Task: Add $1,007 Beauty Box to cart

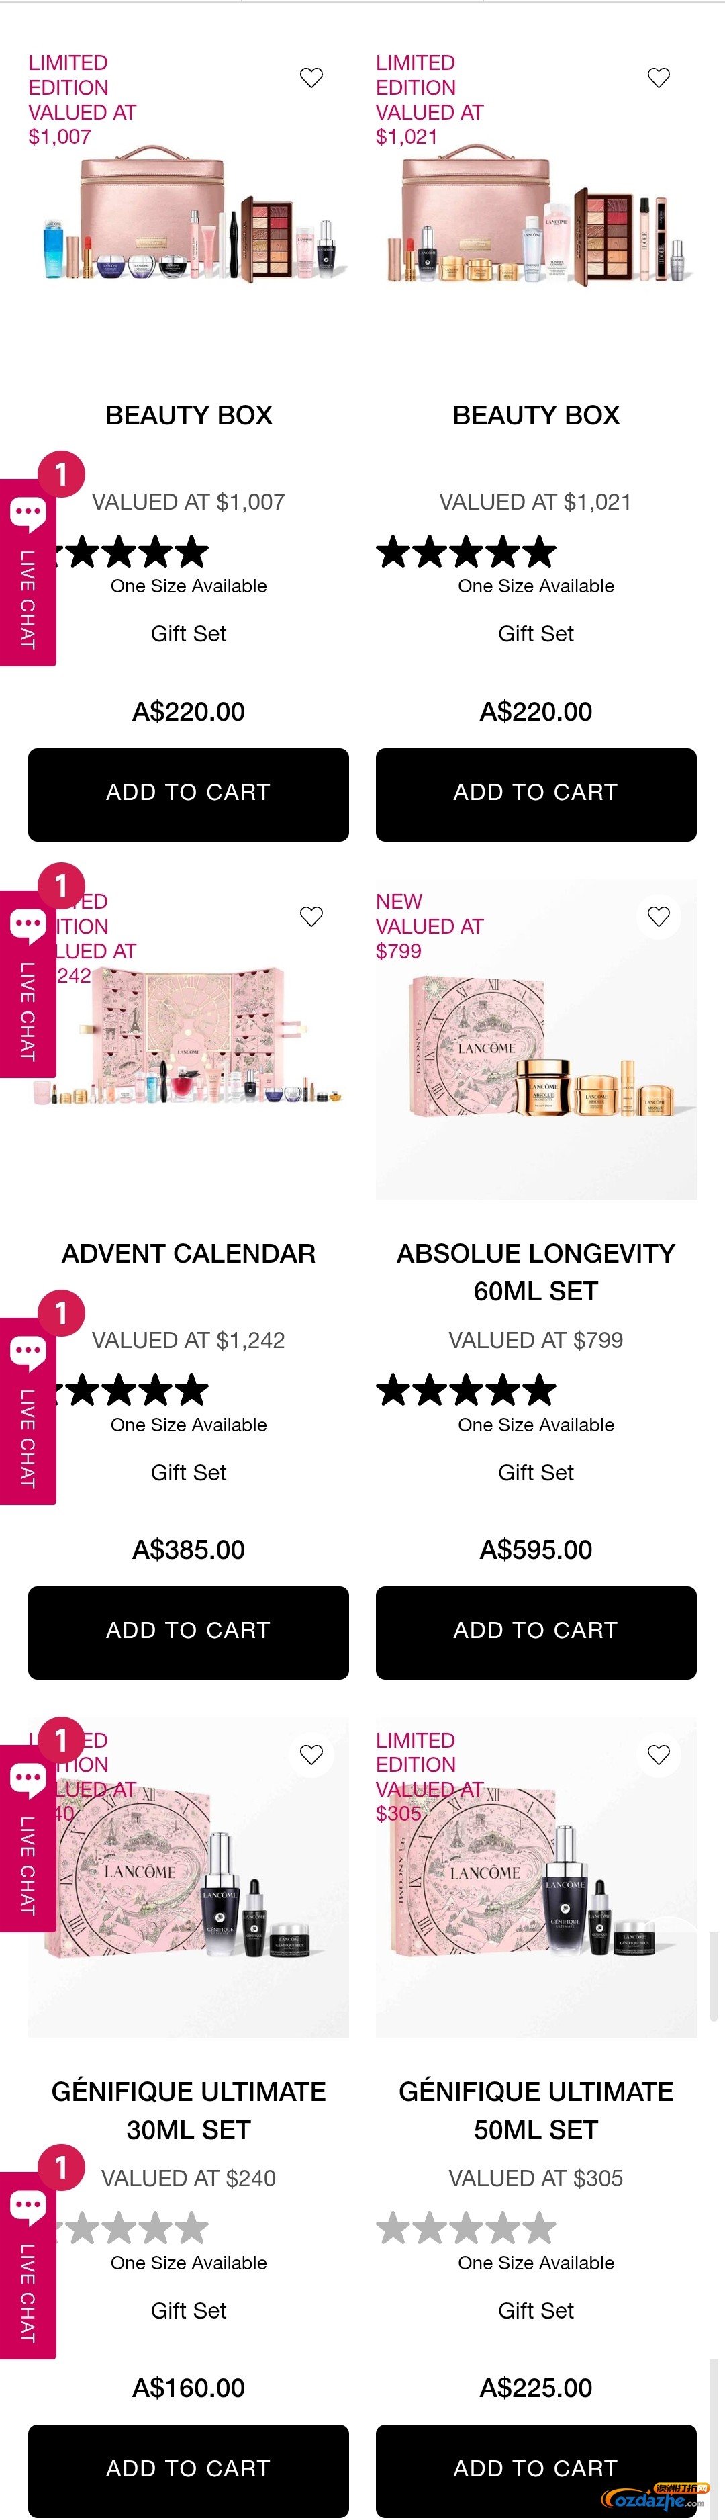Action: click(188, 793)
